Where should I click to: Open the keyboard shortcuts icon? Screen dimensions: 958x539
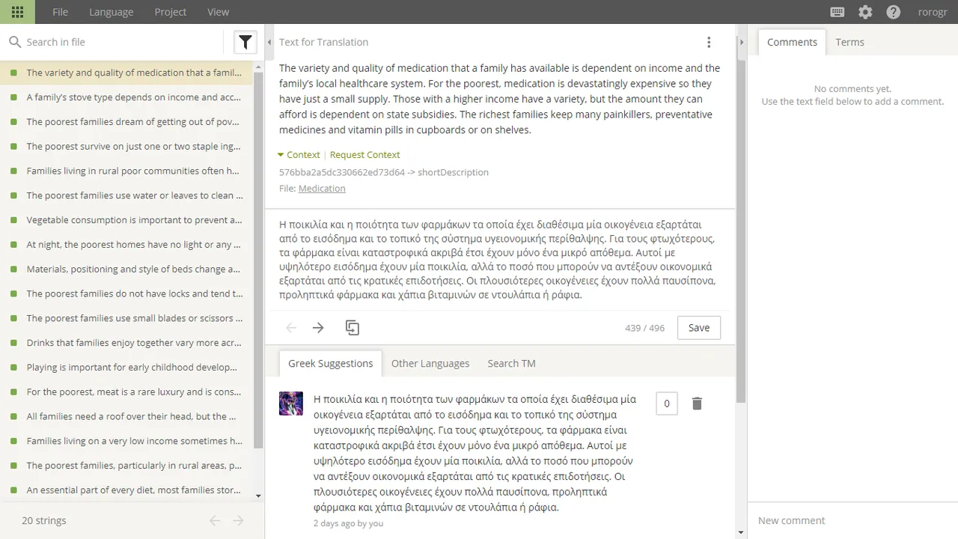(x=838, y=12)
